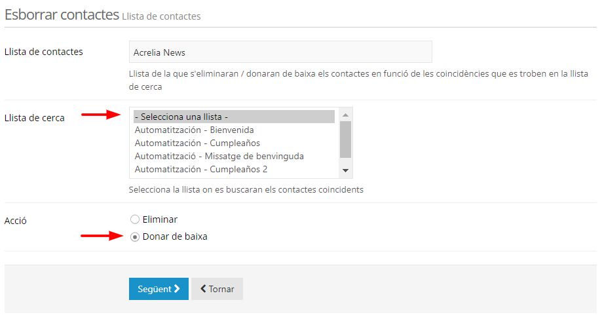This screenshot has width=602, height=319.
Task: Click the 'Esborrar contactes' page heading
Action: (x=62, y=15)
